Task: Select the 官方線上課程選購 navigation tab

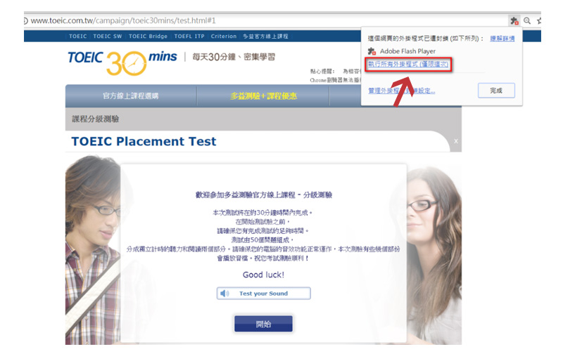Action: click(131, 96)
